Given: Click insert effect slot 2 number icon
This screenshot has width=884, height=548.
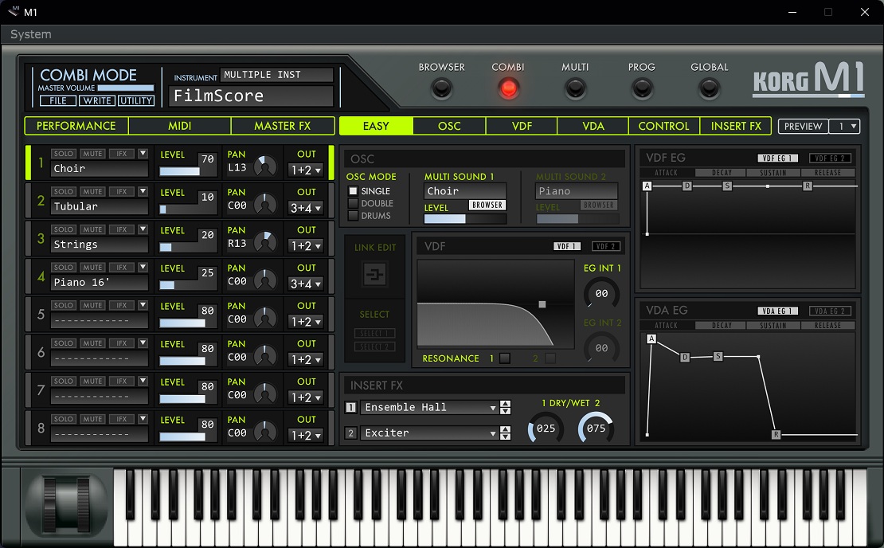Looking at the screenshot, I should point(350,433).
